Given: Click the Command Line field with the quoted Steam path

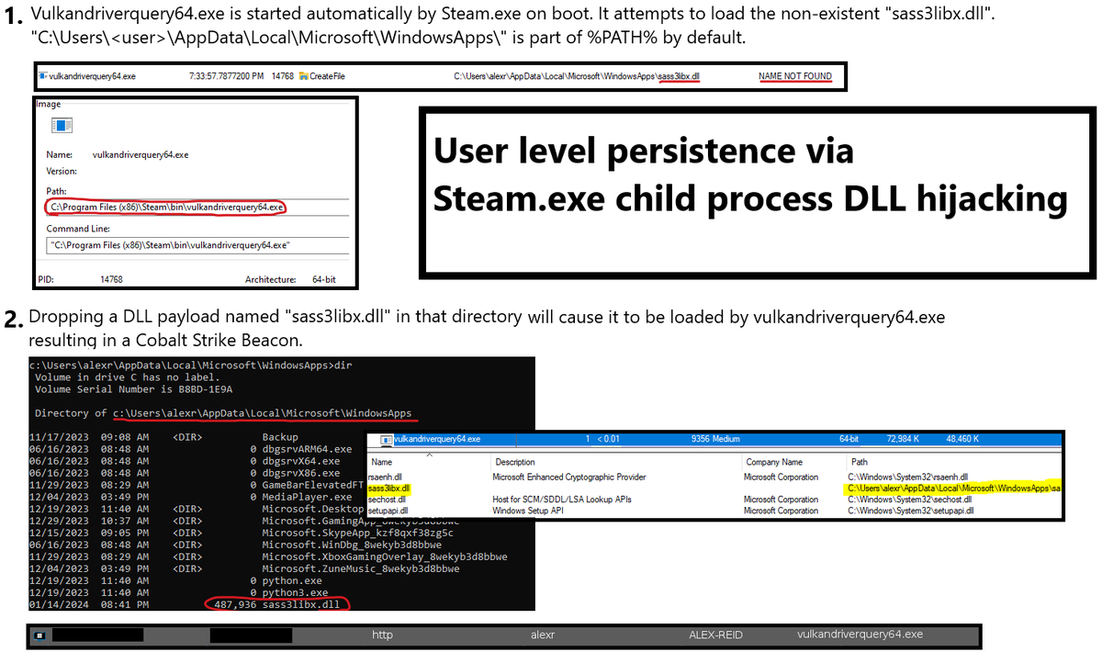Looking at the screenshot, I should pos(197,245).
